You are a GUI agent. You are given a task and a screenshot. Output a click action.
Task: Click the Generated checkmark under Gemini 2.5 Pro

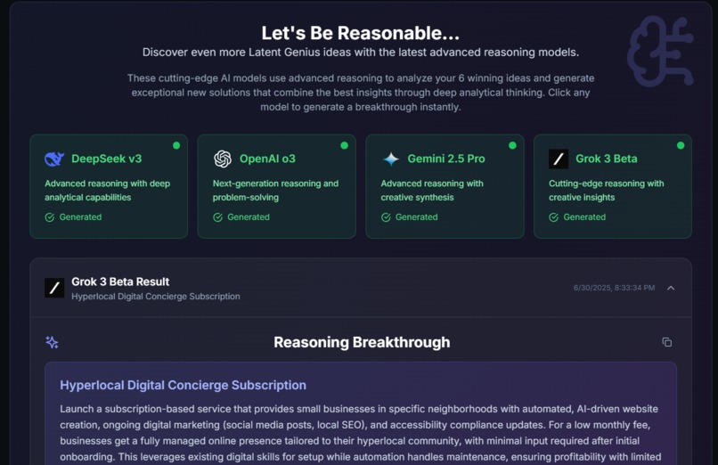pyautogui.click(x=386, y=217)
